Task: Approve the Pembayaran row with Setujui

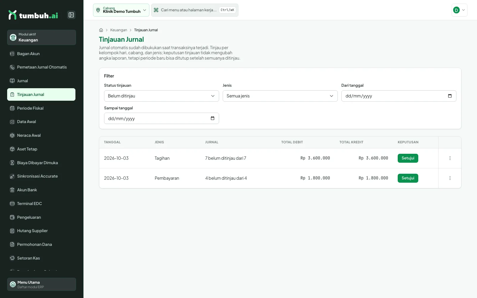Action: pos(408,178)
